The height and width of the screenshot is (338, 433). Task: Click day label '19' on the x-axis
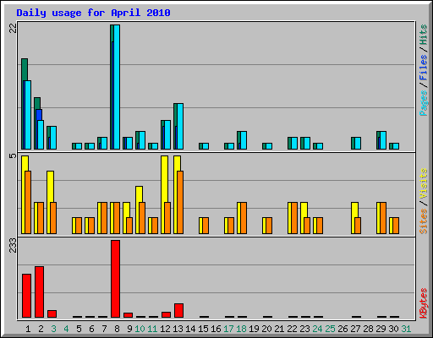pos(254,329)
